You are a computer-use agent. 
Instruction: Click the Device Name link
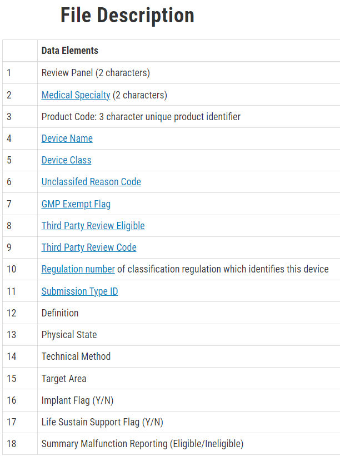67,138
